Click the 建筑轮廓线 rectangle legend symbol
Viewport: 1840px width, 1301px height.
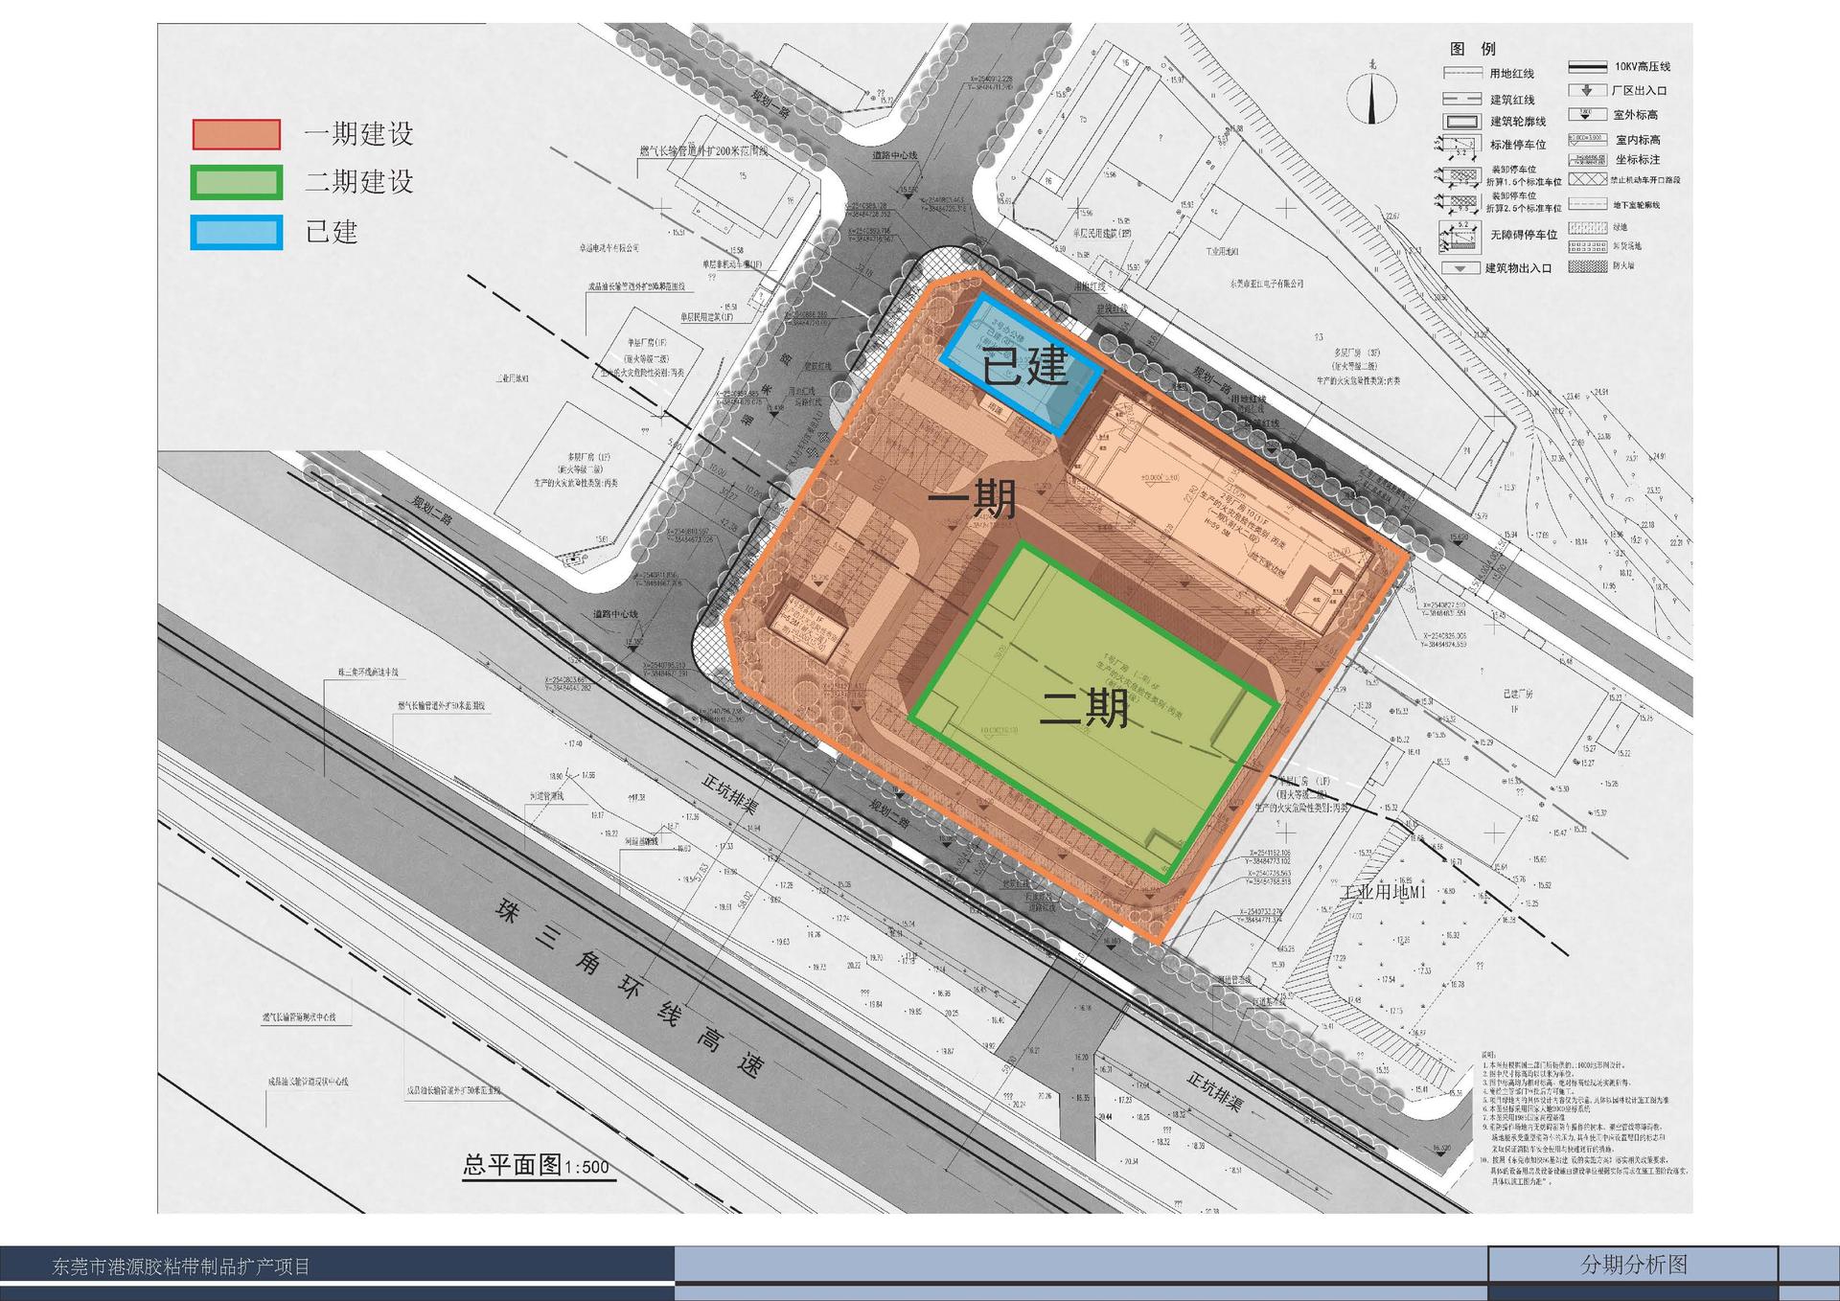coord(1461,122)
